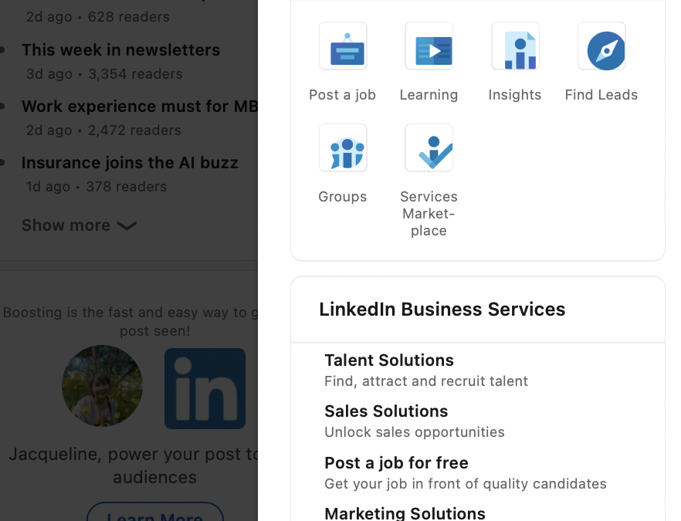Open the Services Marketplace icon

pyautogui.click(x=429, y=148)
